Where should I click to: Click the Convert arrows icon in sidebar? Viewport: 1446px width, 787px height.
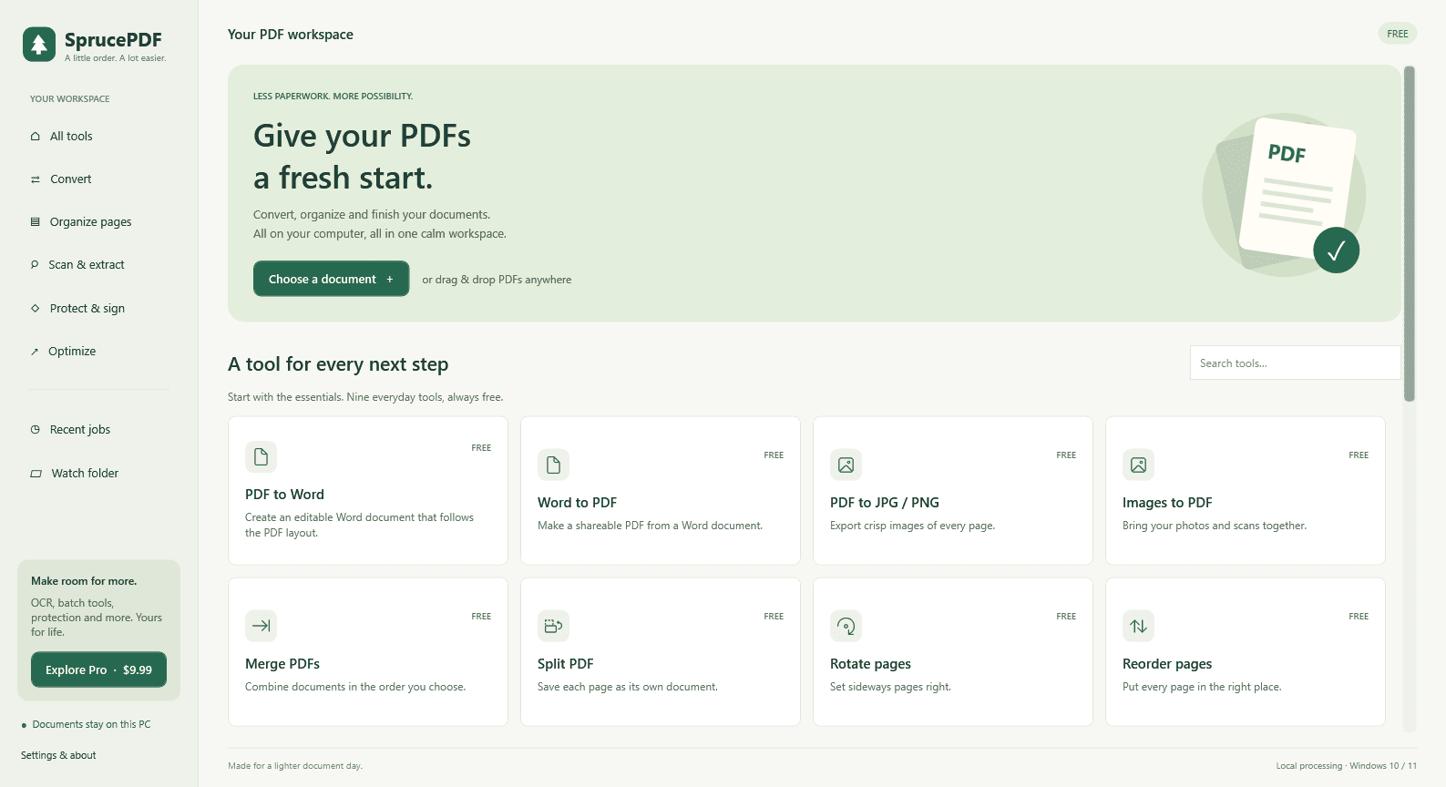click(36, 179)
